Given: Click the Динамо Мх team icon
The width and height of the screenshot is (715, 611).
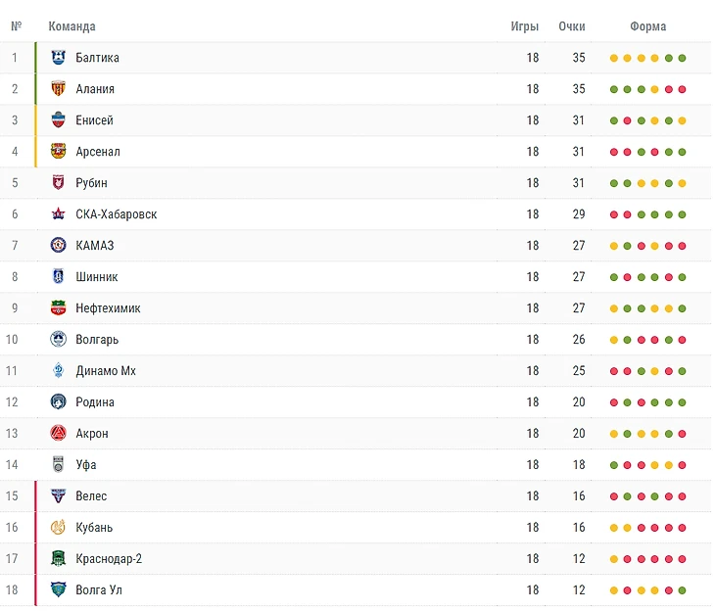Looking at the screenshot, I should point(58,371).
